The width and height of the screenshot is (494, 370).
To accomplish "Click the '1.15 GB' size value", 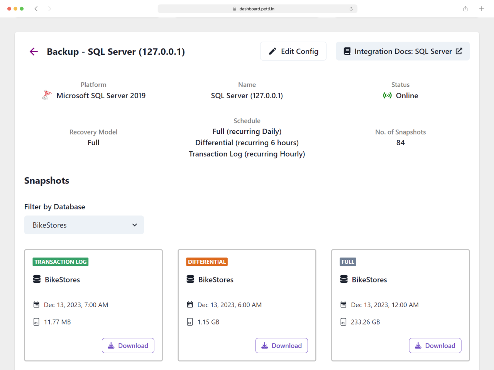I will click(x=208, y=322).
